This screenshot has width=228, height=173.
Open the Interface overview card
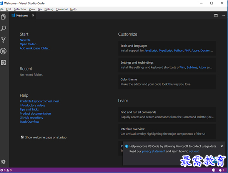[x=167, y=132]
